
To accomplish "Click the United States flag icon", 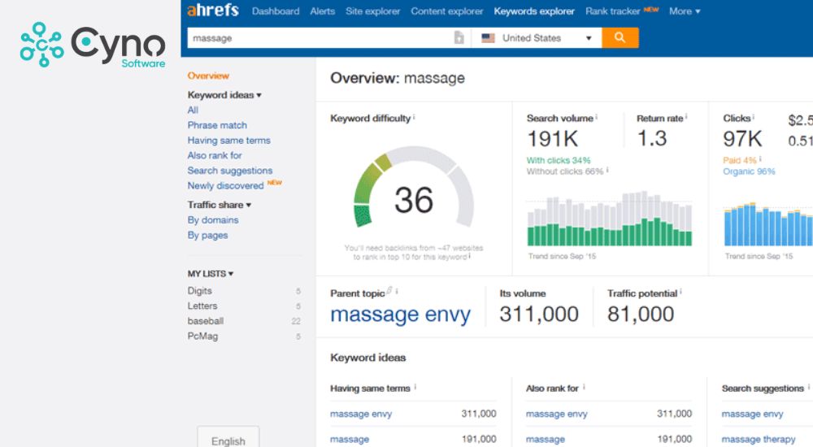I will pos(488,38).
